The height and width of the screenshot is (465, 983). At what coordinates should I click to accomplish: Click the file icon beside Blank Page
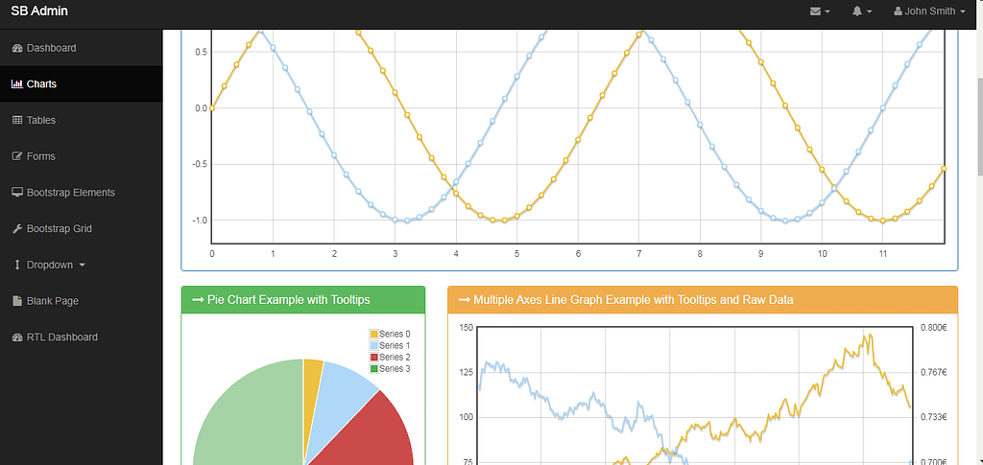tap(17, 301)
